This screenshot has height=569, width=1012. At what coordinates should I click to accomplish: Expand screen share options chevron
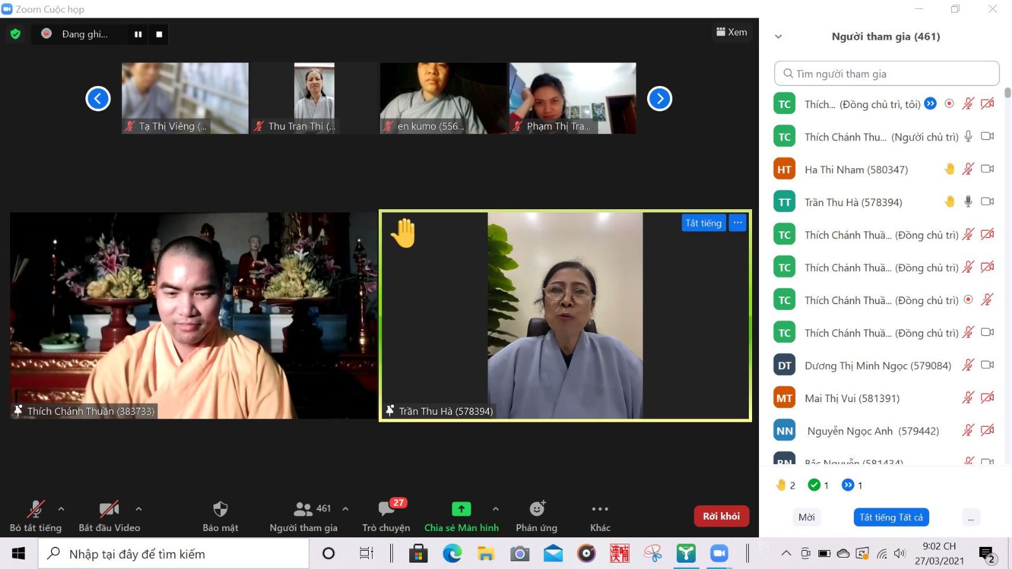[495, 508]
